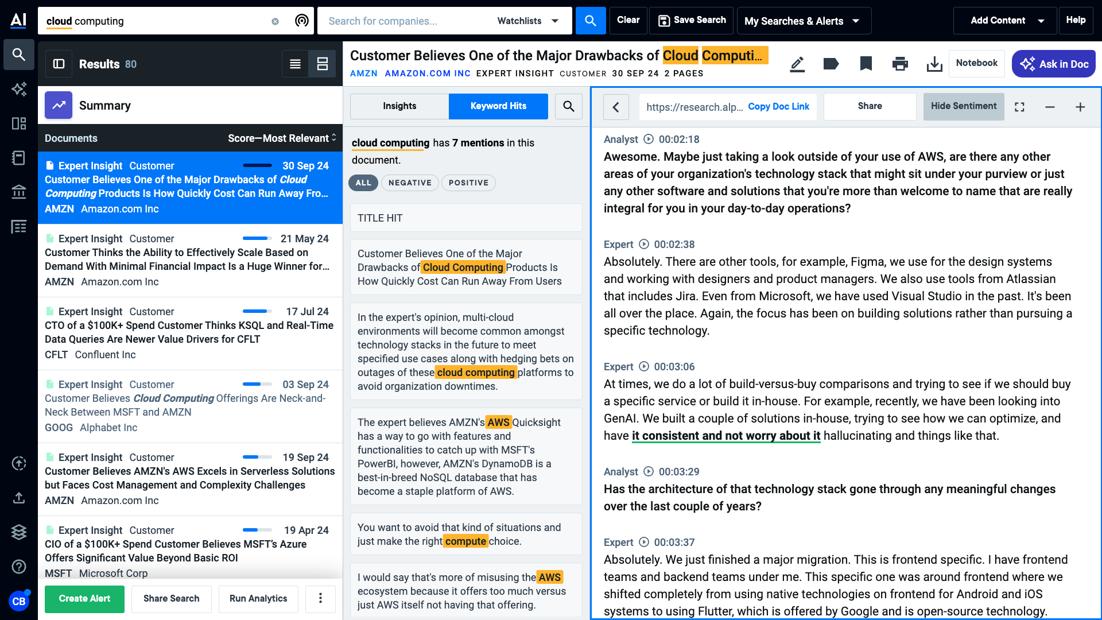Screen dimensions: 1102x620
Task: Click the Summary trend chart icon
Action: pos(59,105)
